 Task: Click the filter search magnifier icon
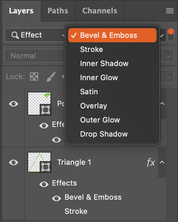(x=15, y=35)
